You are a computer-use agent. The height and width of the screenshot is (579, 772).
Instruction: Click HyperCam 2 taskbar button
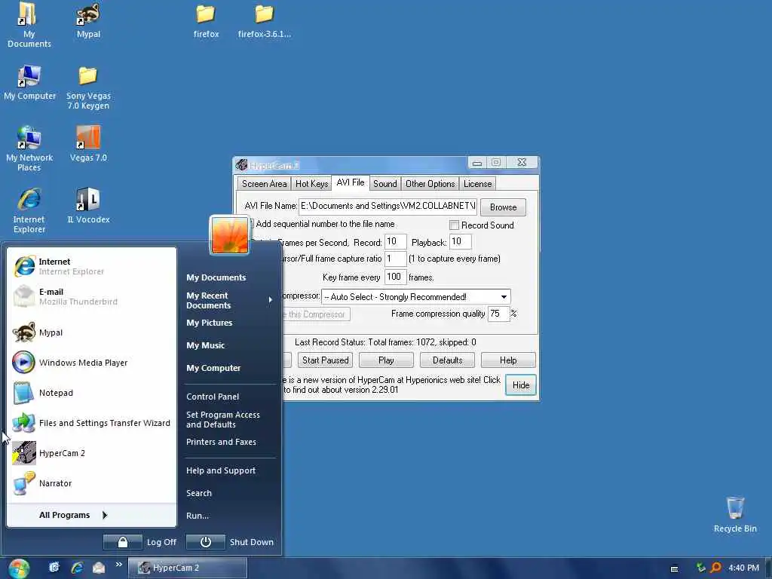[x=188, y=568]
